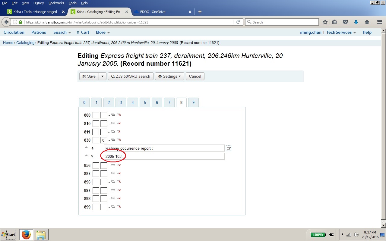Open the Save split-button dropdown arrow

(103, 76)
